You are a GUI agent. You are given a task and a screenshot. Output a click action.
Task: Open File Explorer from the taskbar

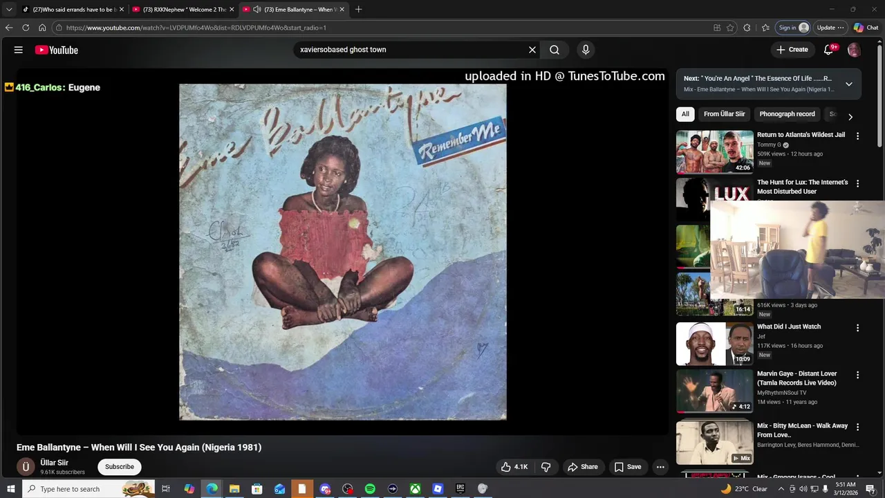click(x=234, y=489)
